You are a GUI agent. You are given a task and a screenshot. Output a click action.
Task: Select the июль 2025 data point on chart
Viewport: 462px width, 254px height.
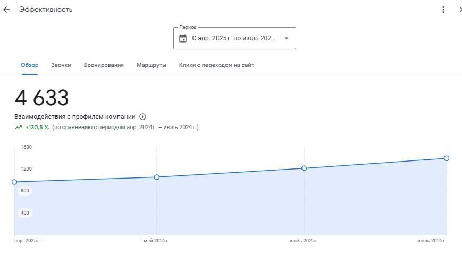pos(447,158)
